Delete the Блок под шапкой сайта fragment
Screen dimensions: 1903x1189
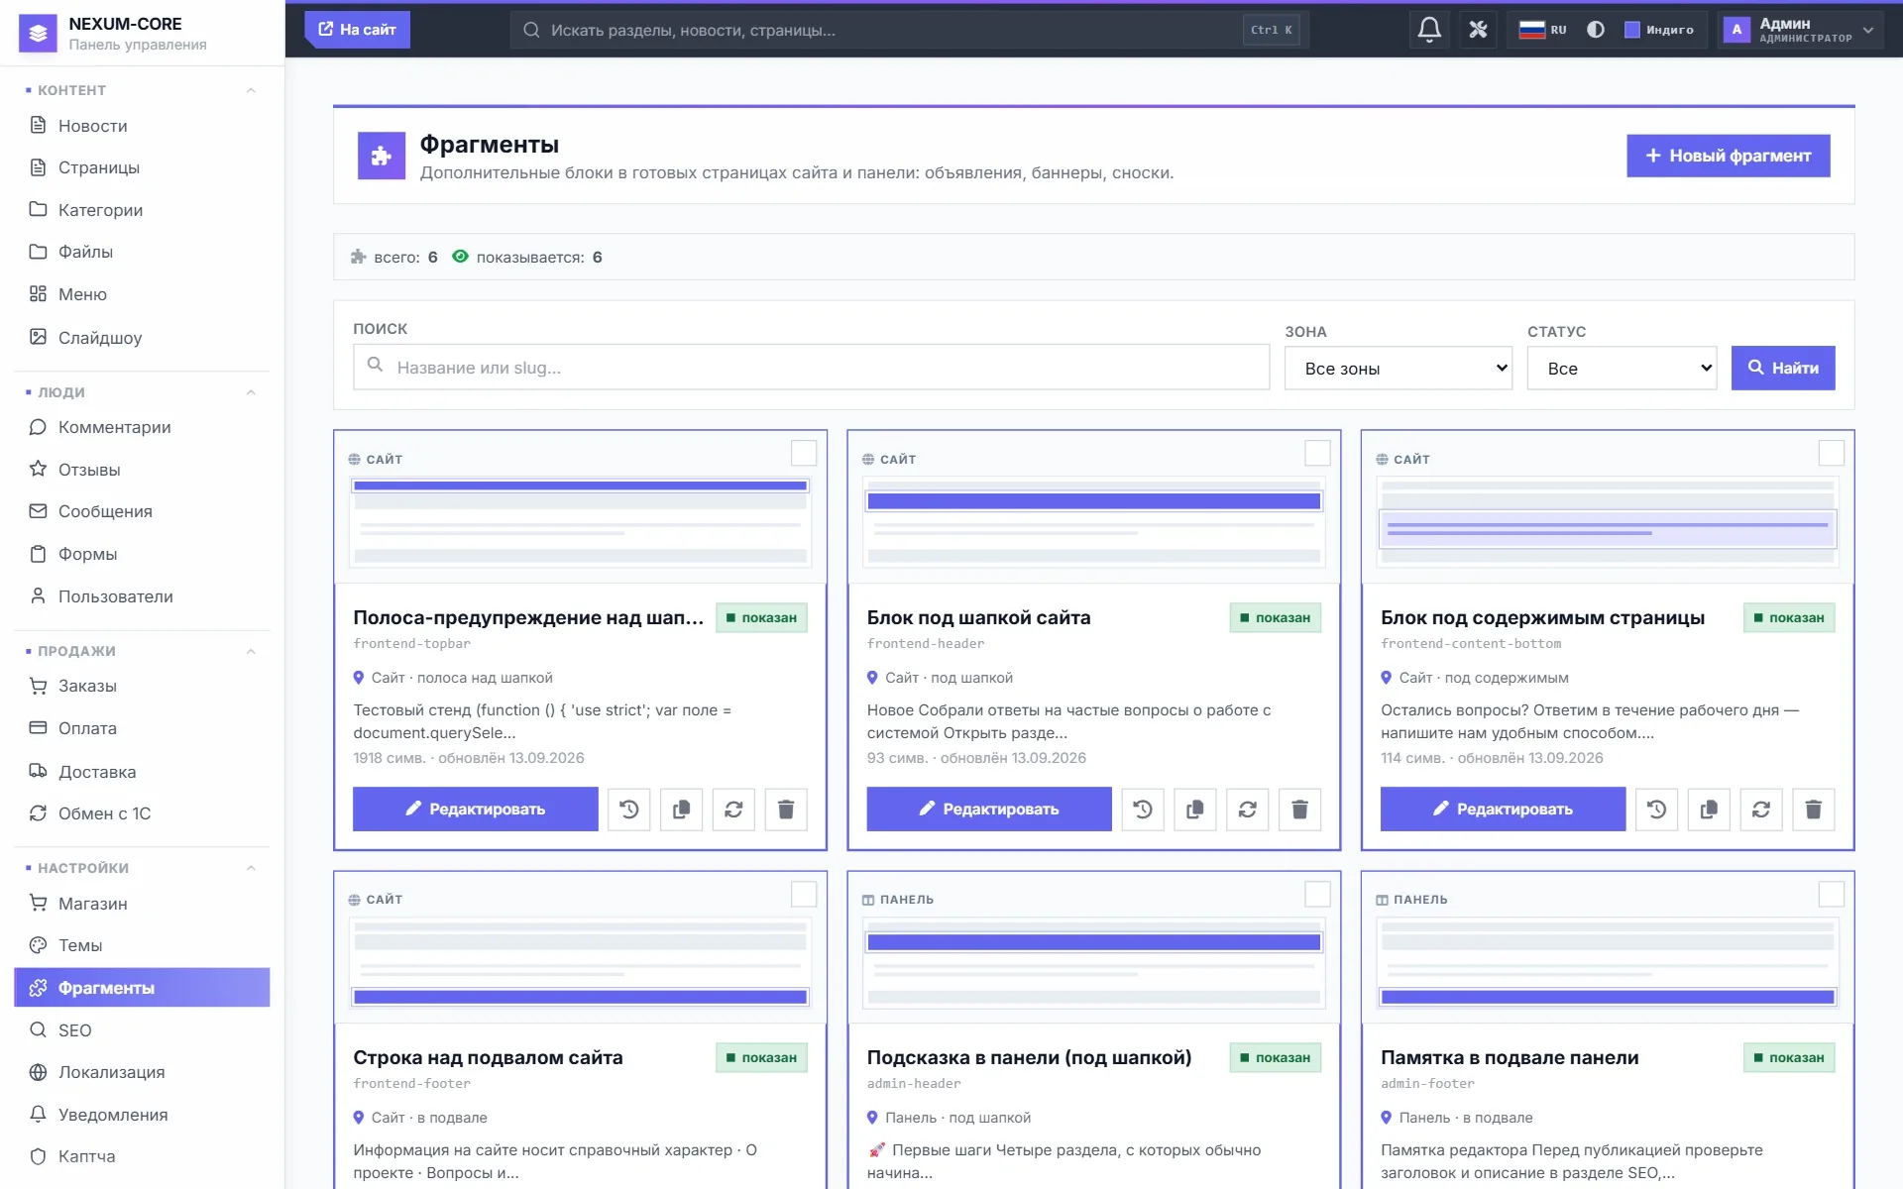(x=1299, y=810)
